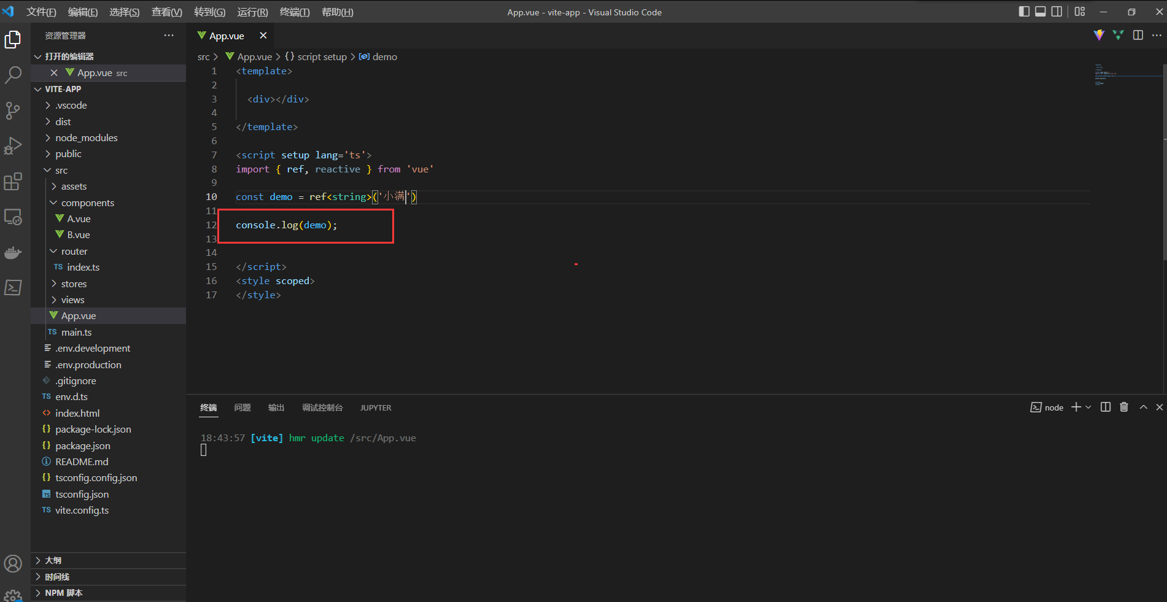Expand the node_modules folder
This screenshot has width=1167, height=602.
[x=86, y=138]
